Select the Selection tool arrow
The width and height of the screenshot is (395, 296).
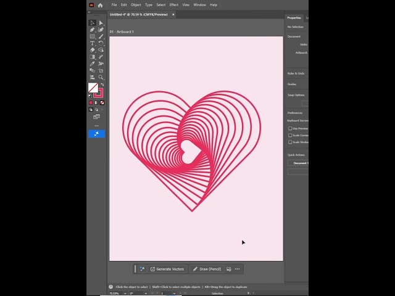pyautogui.click(x=93, y=23)
